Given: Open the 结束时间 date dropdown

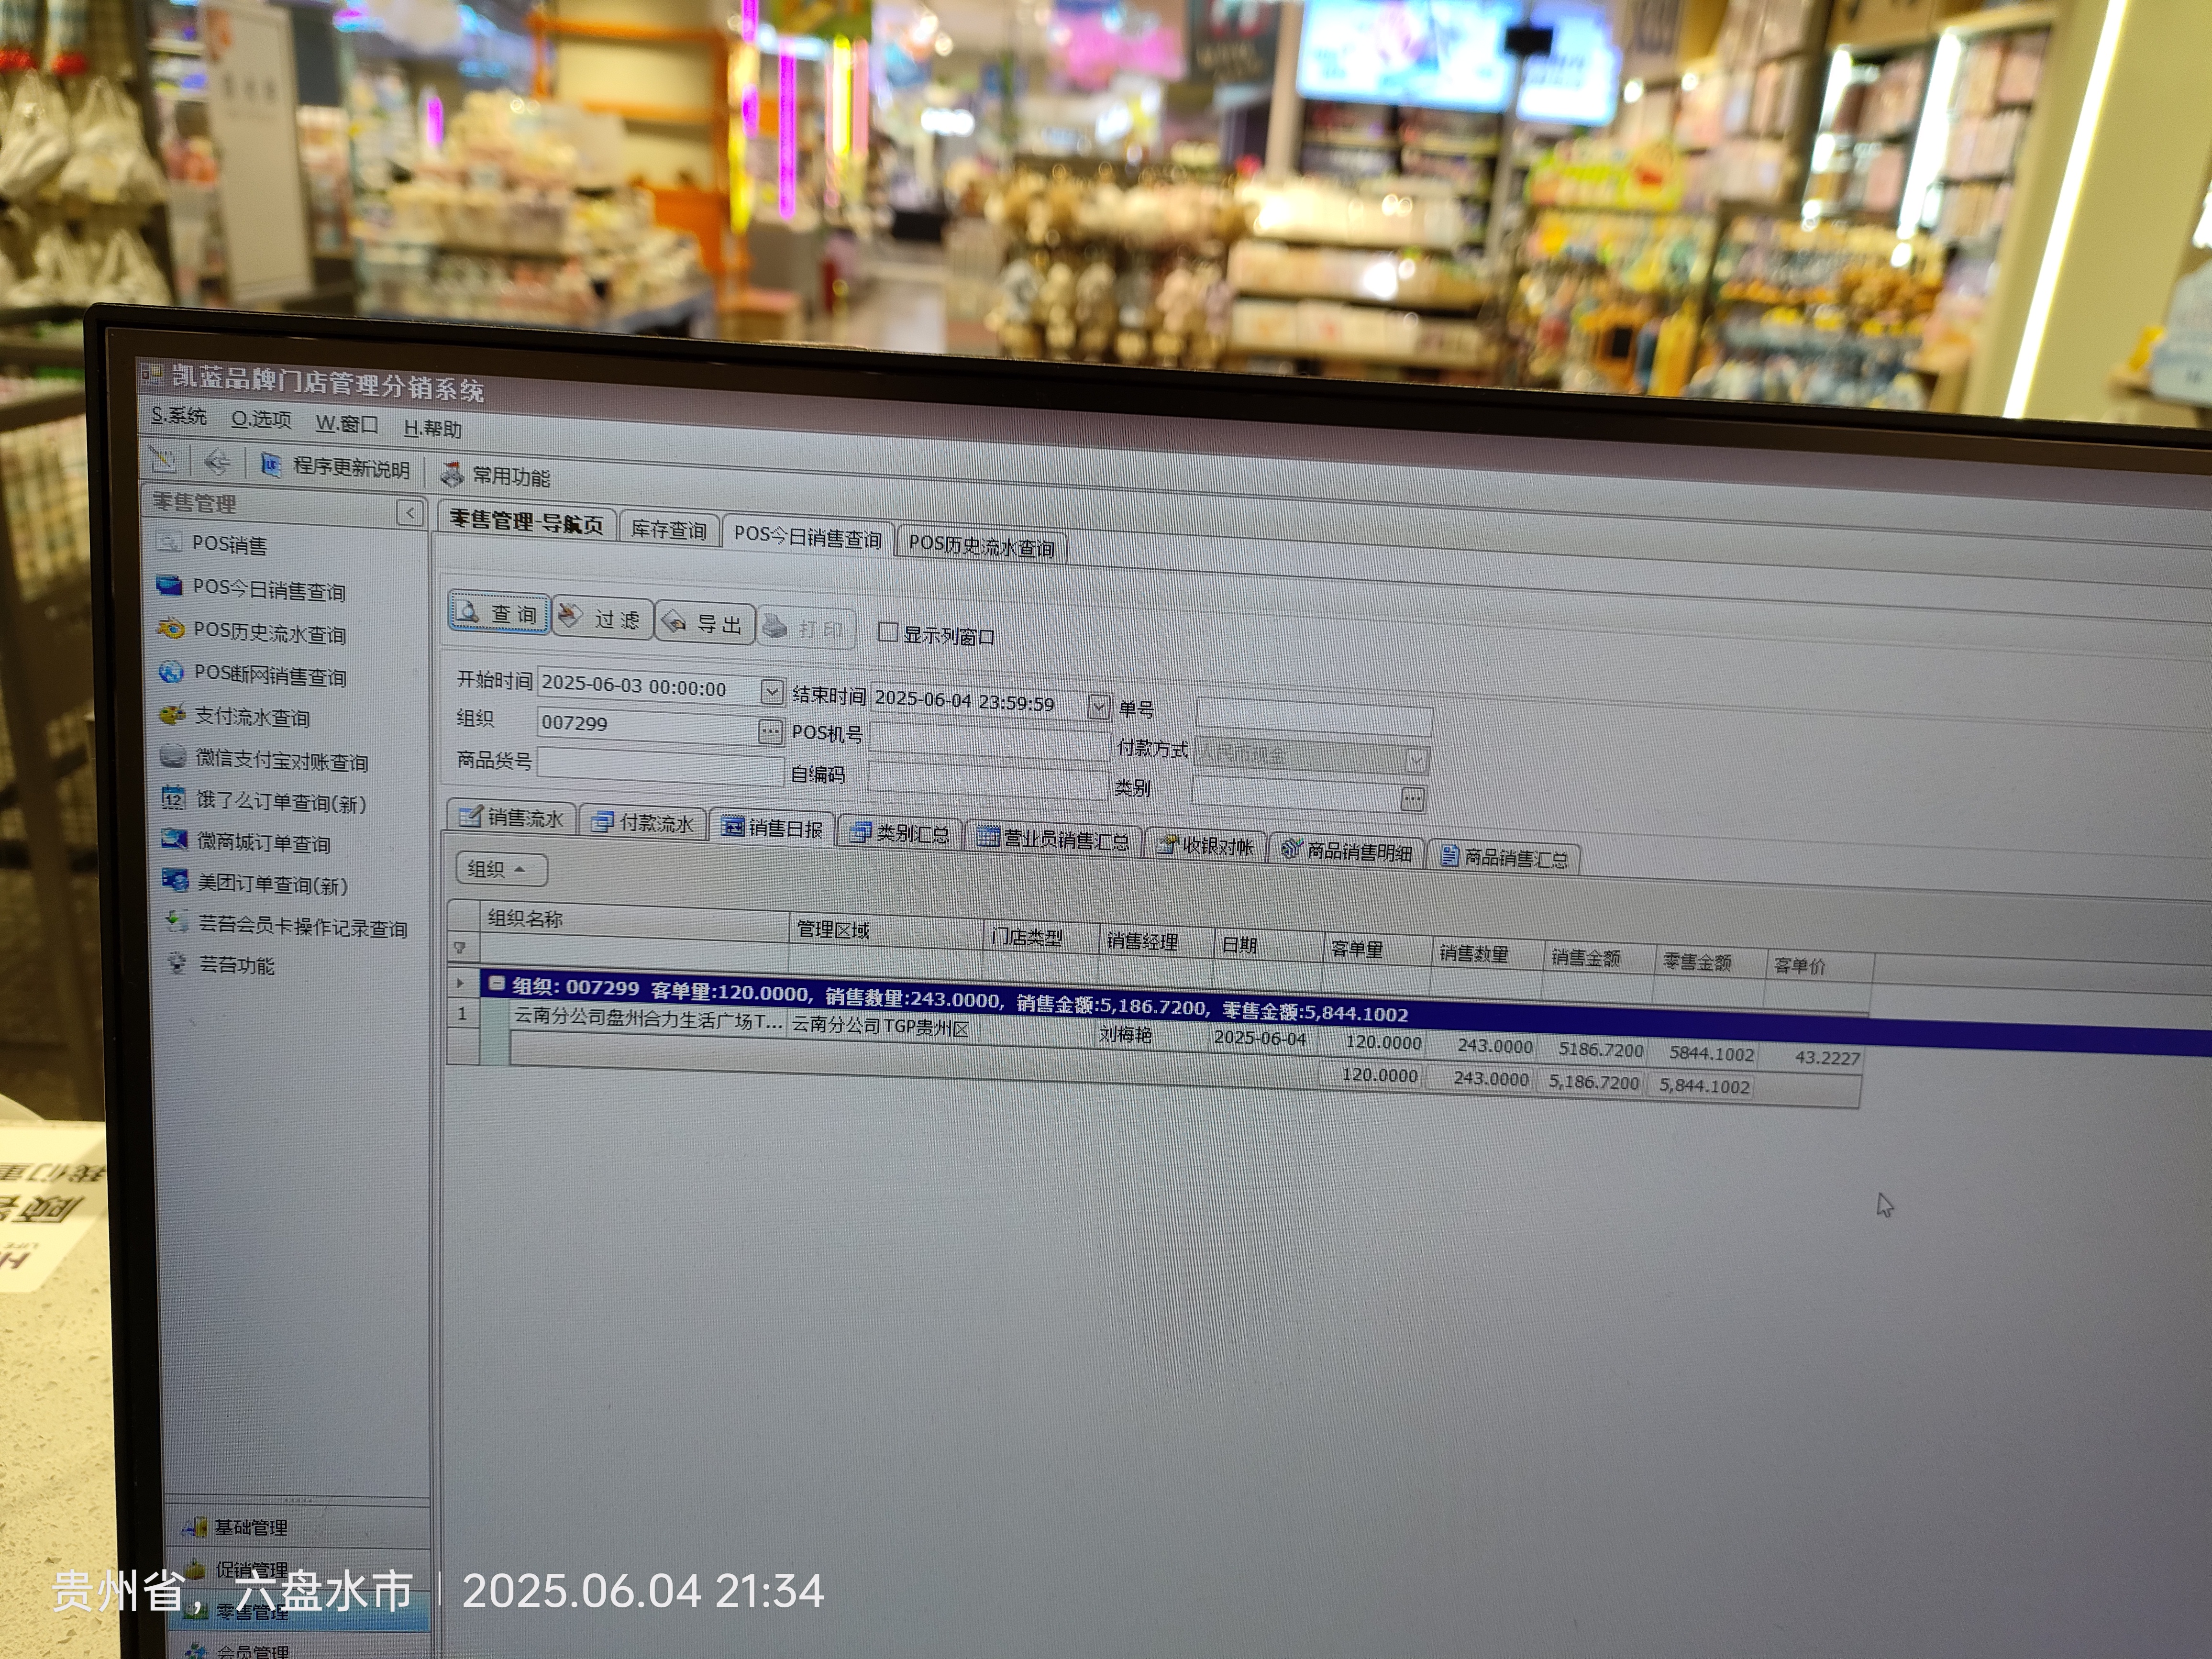Looking at the screenshot, I should tap(1098, 707).
